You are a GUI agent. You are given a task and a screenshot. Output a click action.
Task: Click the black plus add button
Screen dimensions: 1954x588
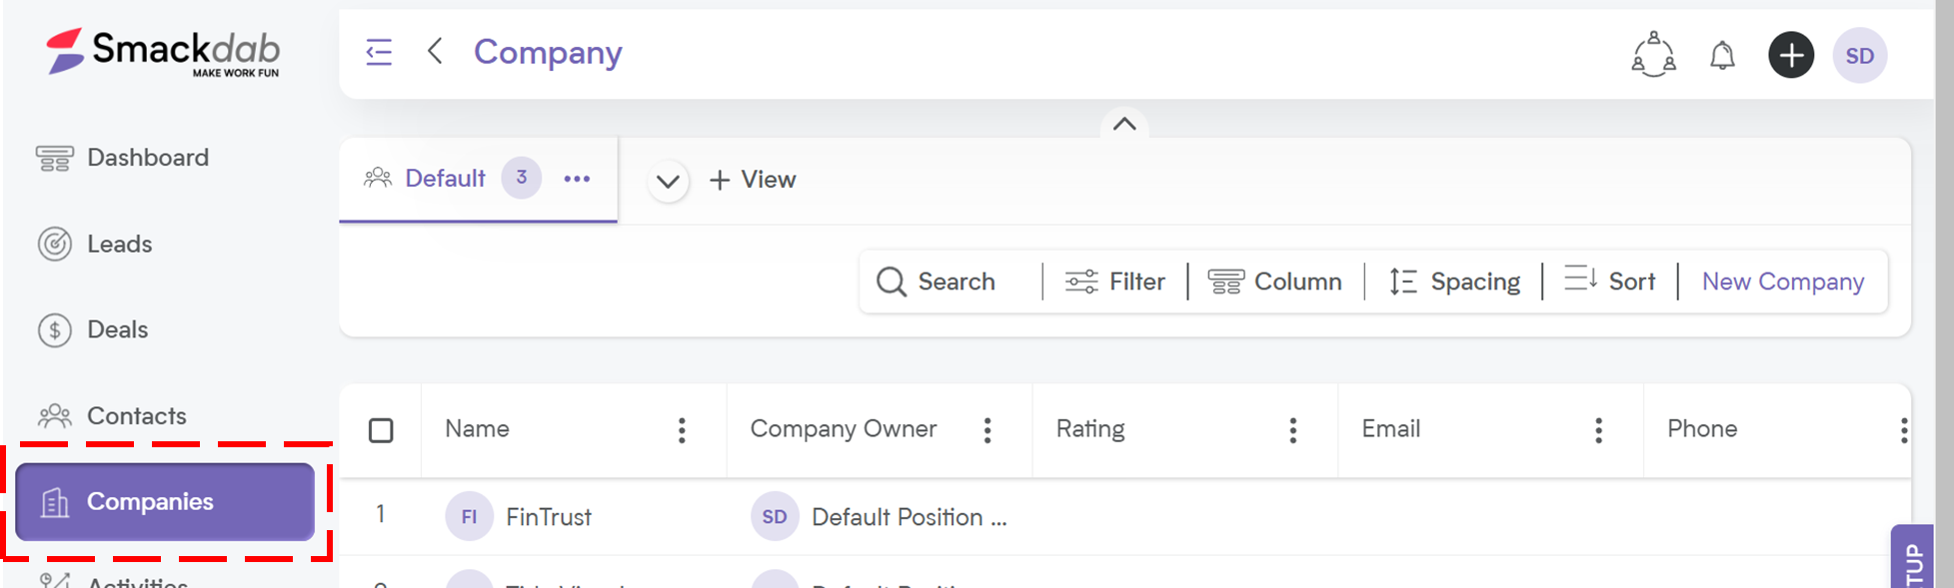1791,55
